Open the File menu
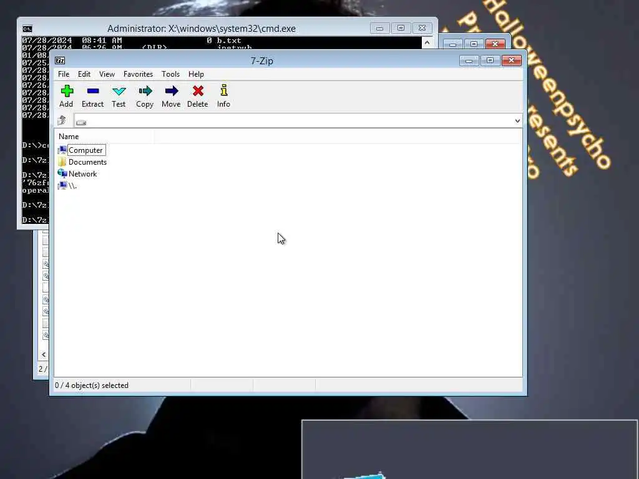 pos(64,74)
